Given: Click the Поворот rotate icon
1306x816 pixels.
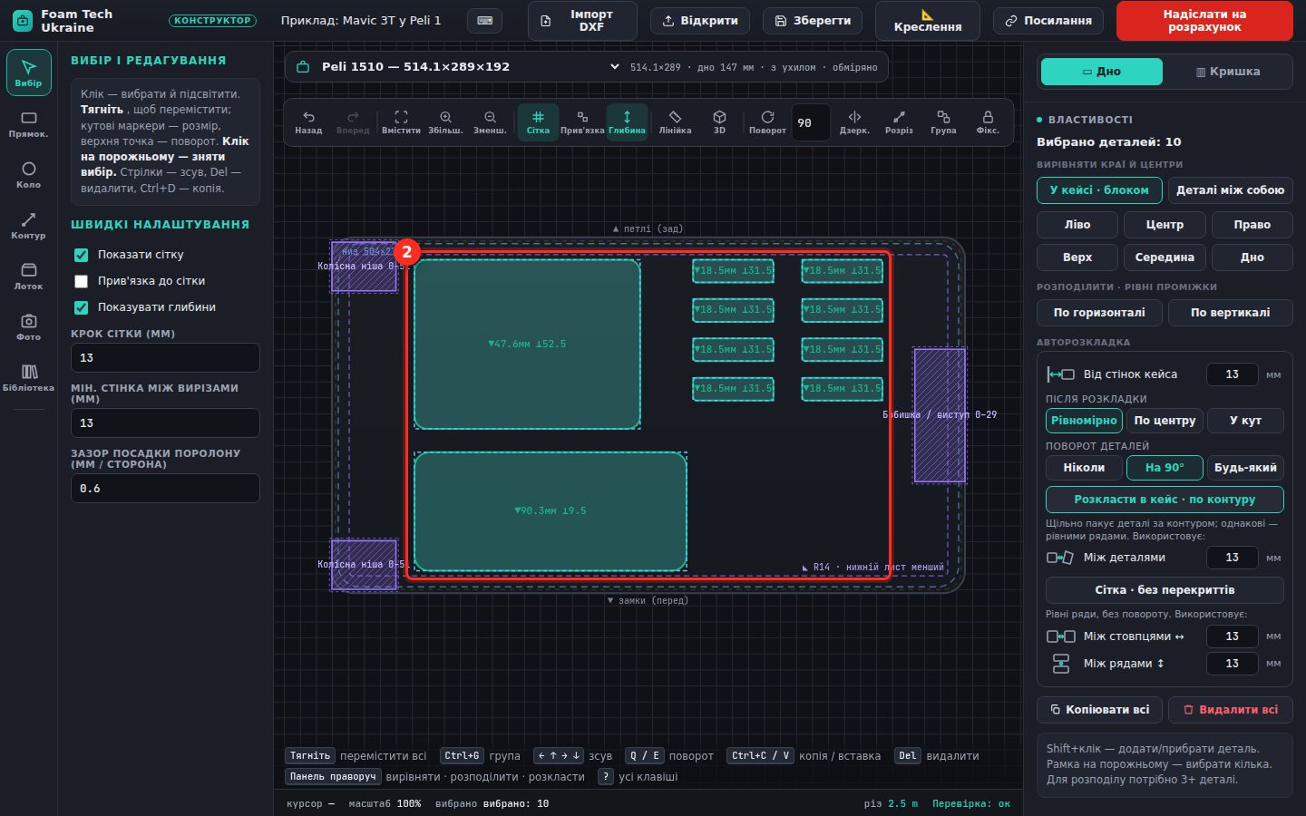Looking at the screenshot, I should coord(767,122).
